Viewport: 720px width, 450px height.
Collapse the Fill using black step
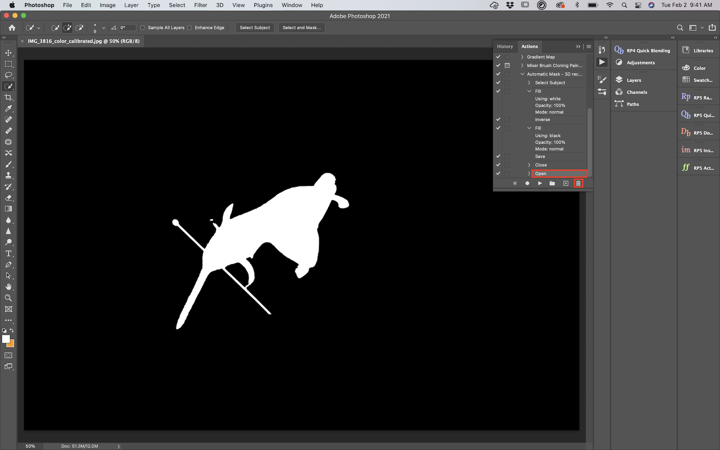[529, 128]
